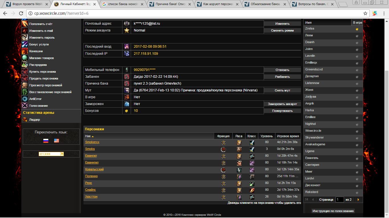Click the Ладдер arena icon
This screenshot has height=218, width=389.
pos(25,120)
